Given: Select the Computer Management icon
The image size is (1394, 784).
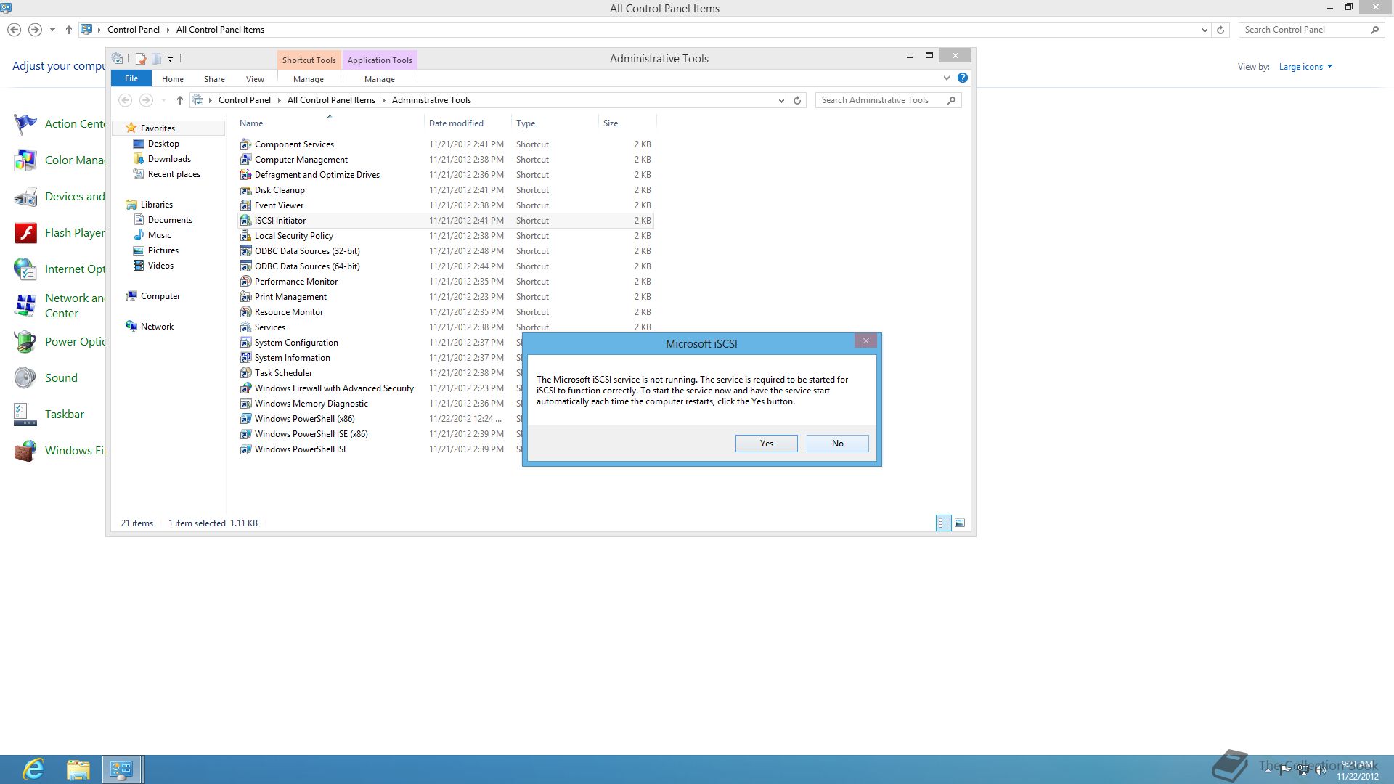Looking at the screenshot, I should pos(245,160).
